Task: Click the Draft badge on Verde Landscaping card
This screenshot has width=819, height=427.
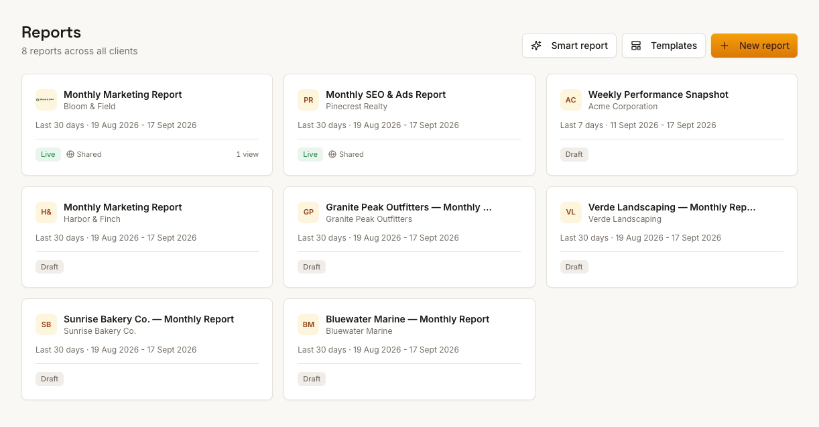Action: coord(574,267)
